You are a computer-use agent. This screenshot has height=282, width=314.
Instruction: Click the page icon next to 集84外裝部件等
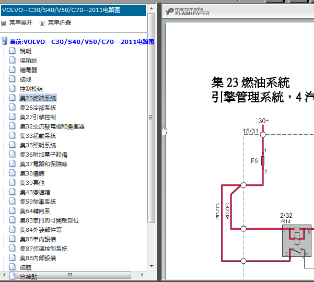click(13, 229)
